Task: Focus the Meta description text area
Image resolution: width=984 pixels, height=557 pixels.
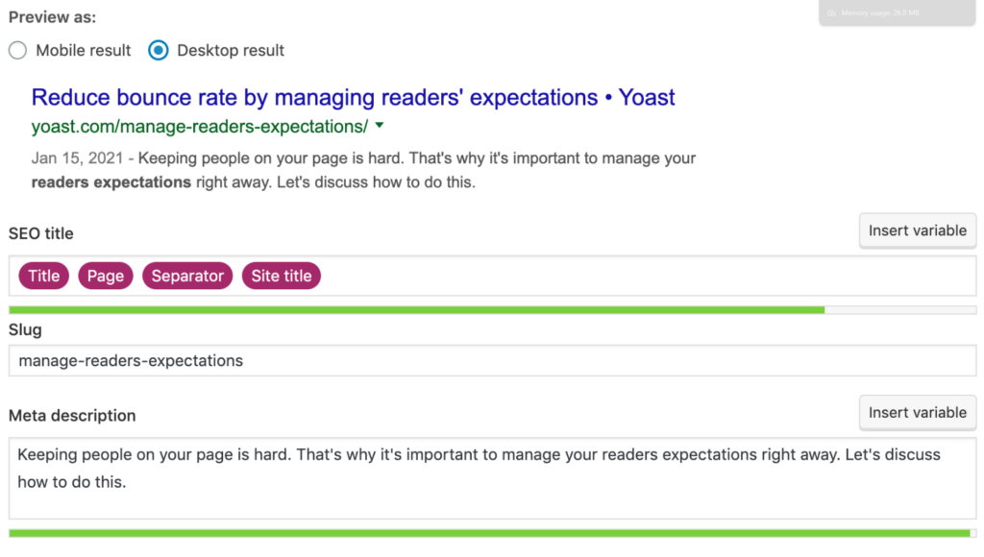Action: [x=493, y=478]
